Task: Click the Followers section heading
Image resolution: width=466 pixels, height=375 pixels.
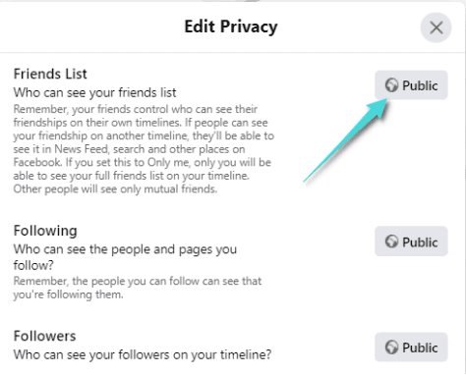Action: pos(44,336)
